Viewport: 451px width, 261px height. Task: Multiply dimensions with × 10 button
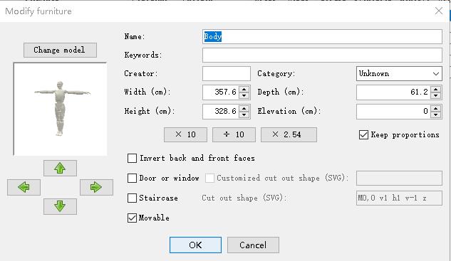click(185, 134)
